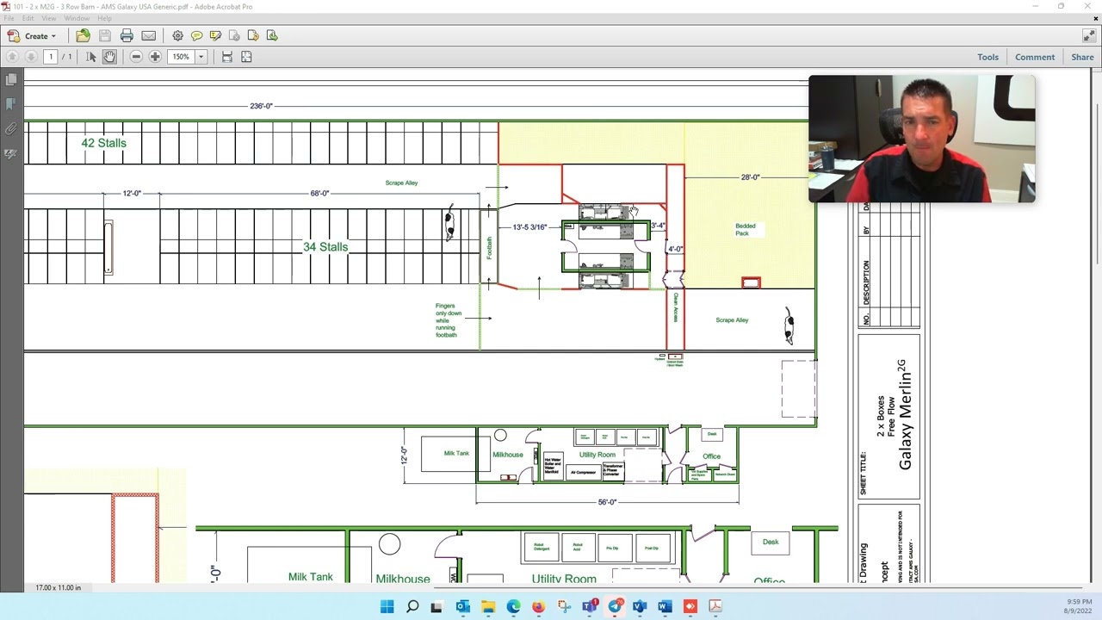Expand the zoom level dropdown arrow
This screenshot has width=1102, height=620.
[201, 57]
